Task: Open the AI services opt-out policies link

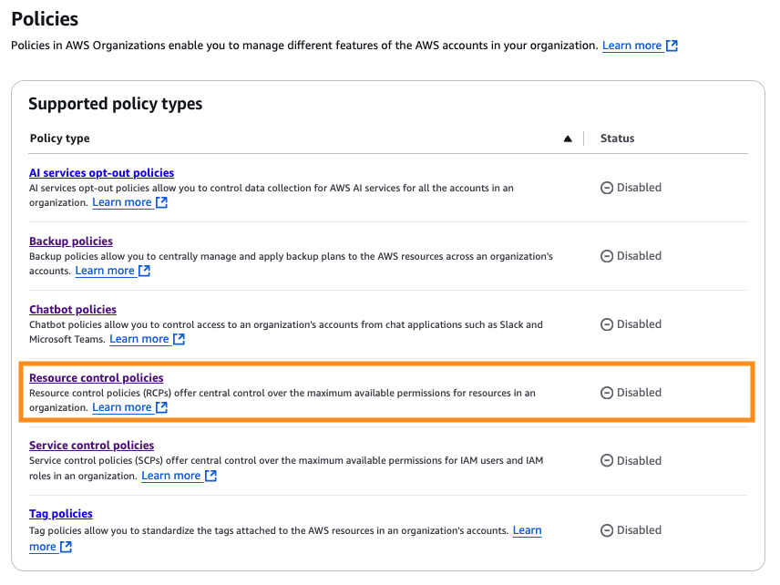Action: (101, 172)
